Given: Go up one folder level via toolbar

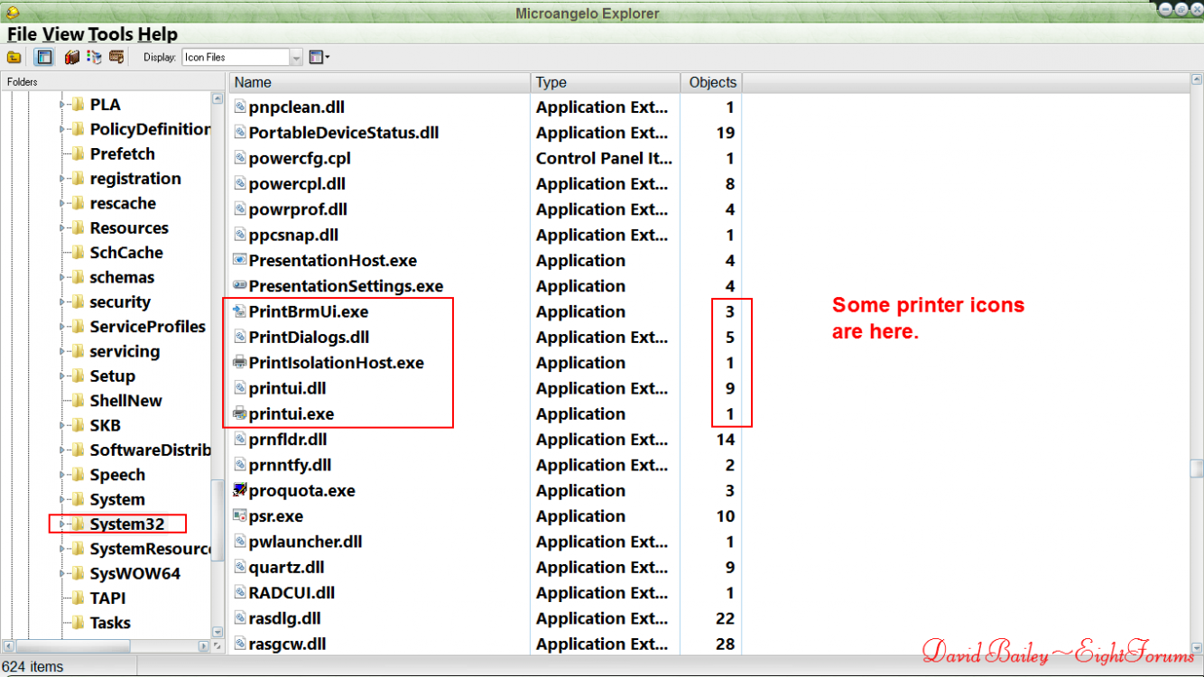Looking at the screenshot, I should (14, 57).
